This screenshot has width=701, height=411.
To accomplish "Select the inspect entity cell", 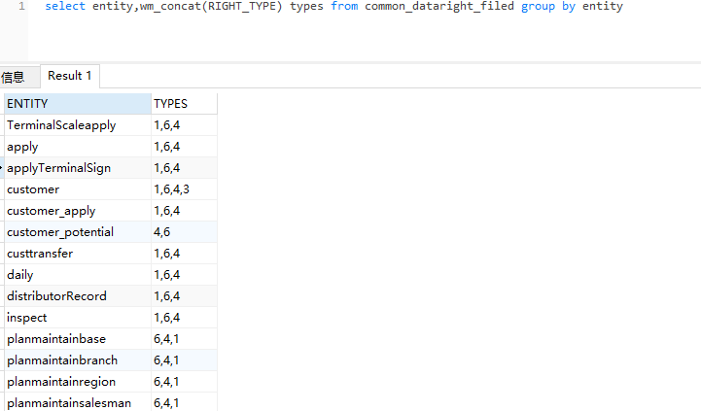I will (78, 318).
